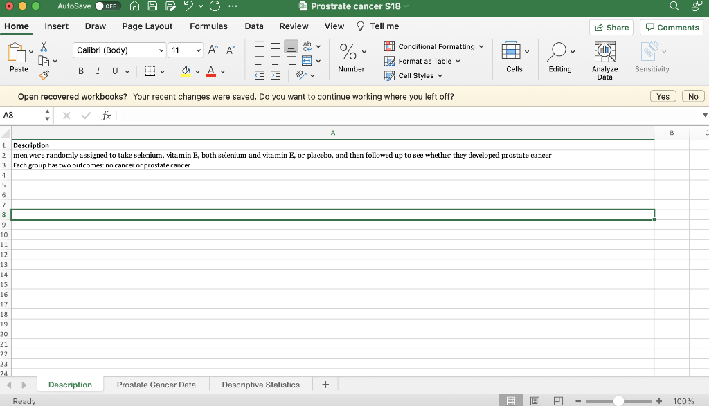
Task: Toggle underline formatting
Action: [x=115, y=71]
